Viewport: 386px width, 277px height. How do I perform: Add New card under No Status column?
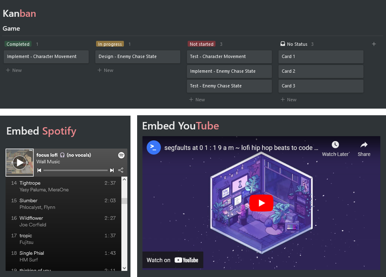[x=288, y=100]
